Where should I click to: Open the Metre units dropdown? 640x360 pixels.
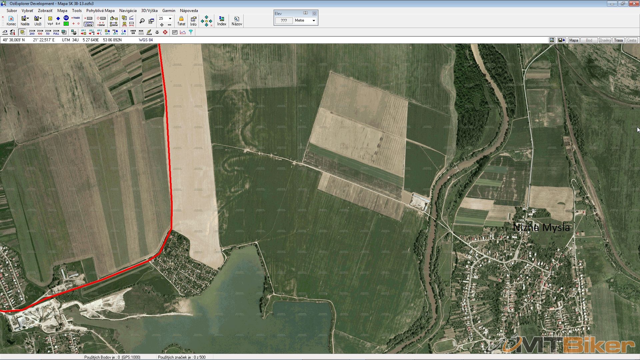pos(314,21)
